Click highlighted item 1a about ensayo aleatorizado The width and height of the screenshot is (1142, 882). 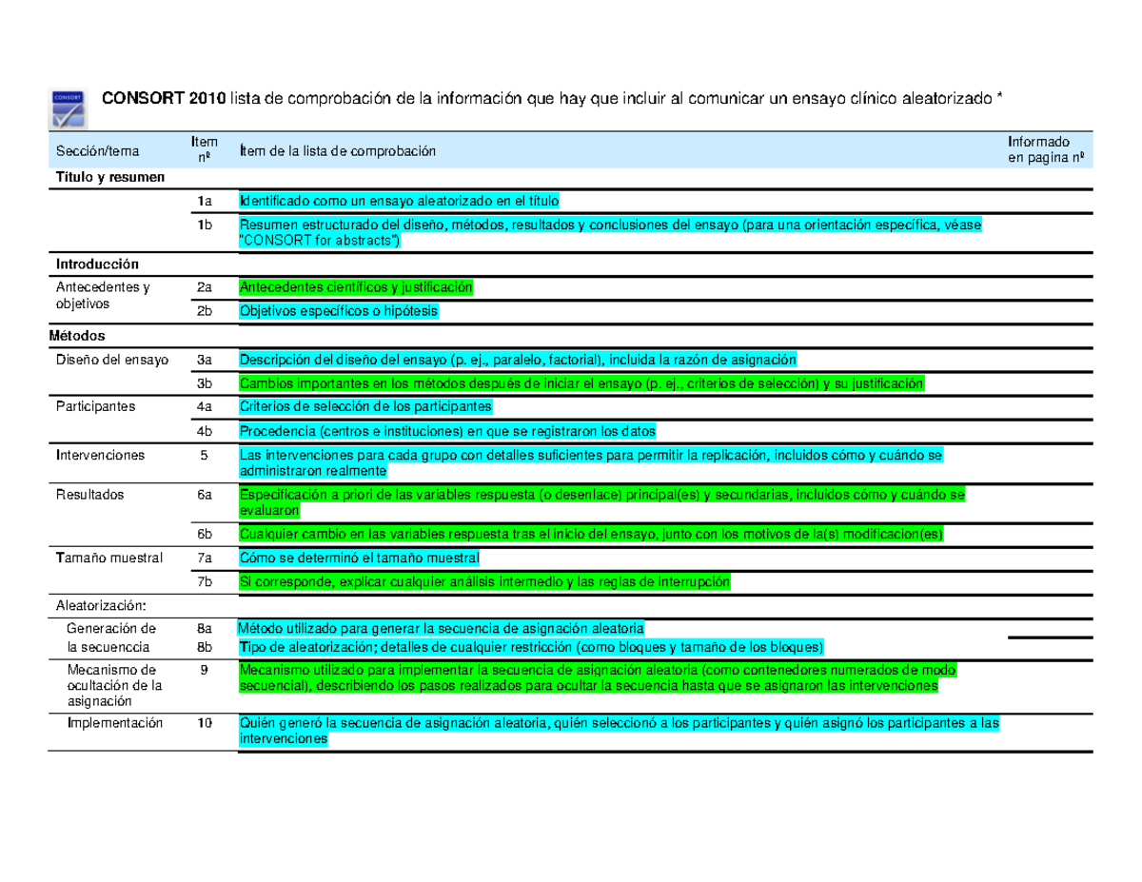click(400, 201)
